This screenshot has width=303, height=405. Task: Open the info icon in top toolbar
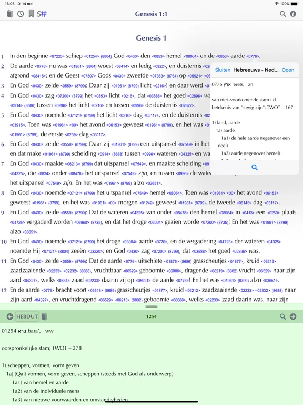click(x=293, y=14)
